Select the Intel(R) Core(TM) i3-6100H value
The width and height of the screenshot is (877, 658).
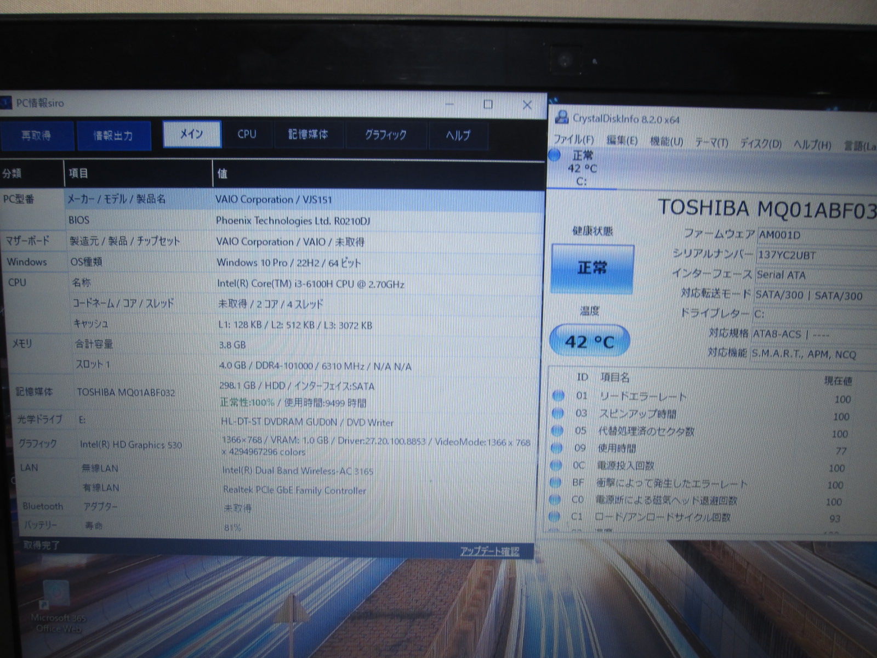pos(311,284)
